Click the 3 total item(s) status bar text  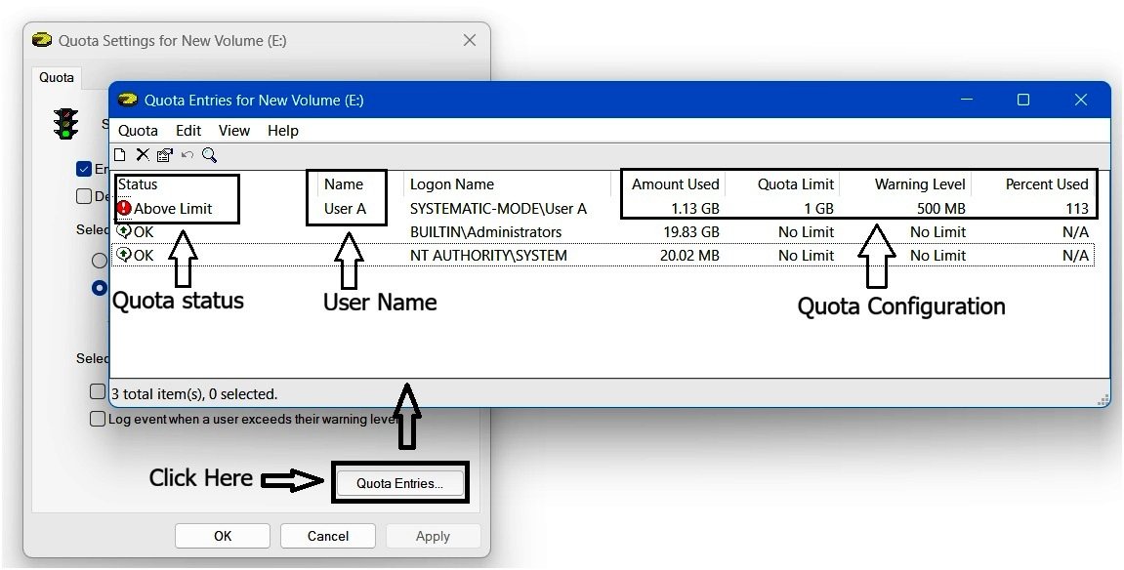tap(193, 394)
